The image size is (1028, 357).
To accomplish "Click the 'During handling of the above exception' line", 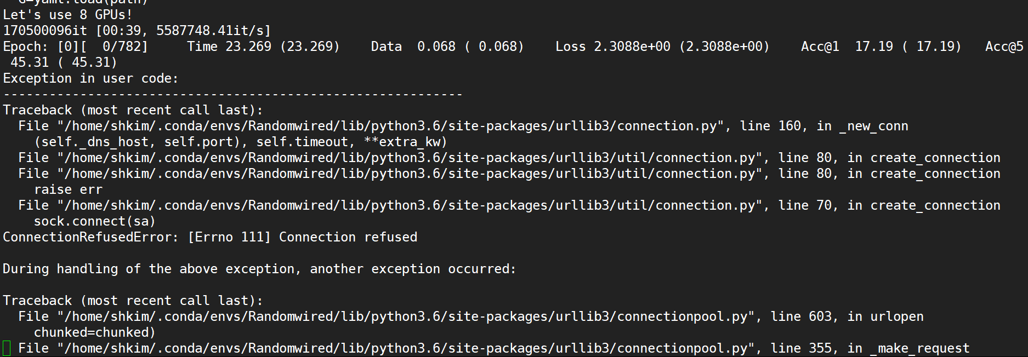I will point(259,269).
